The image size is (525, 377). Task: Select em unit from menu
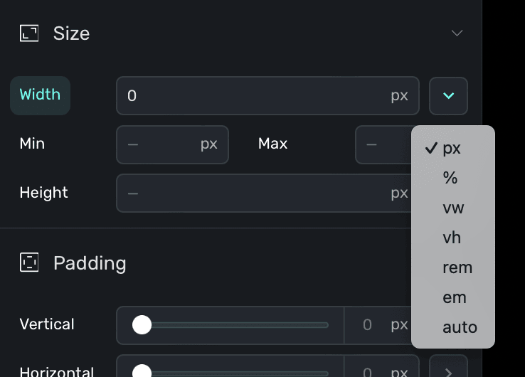(x=454, y=297)
